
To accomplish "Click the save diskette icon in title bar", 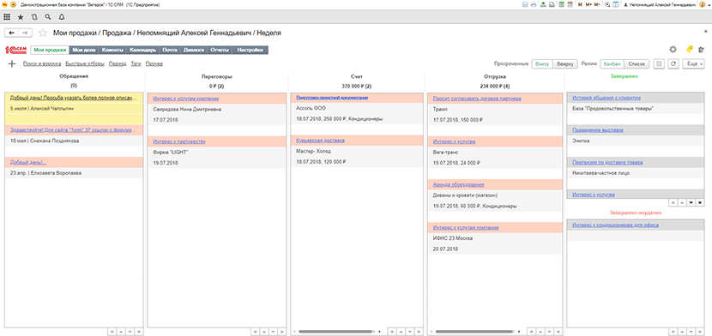I will 525,4.
